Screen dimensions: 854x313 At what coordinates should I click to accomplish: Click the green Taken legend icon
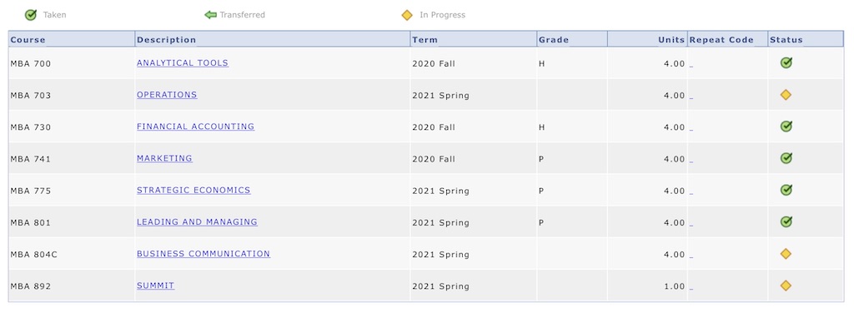[x=31, y=15]
